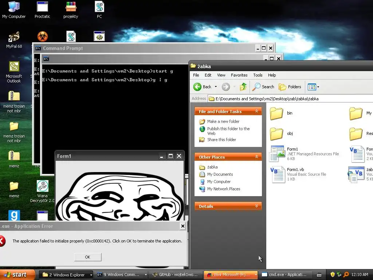Open the memz folder icon
373x280 pixels.
point(14,189)
